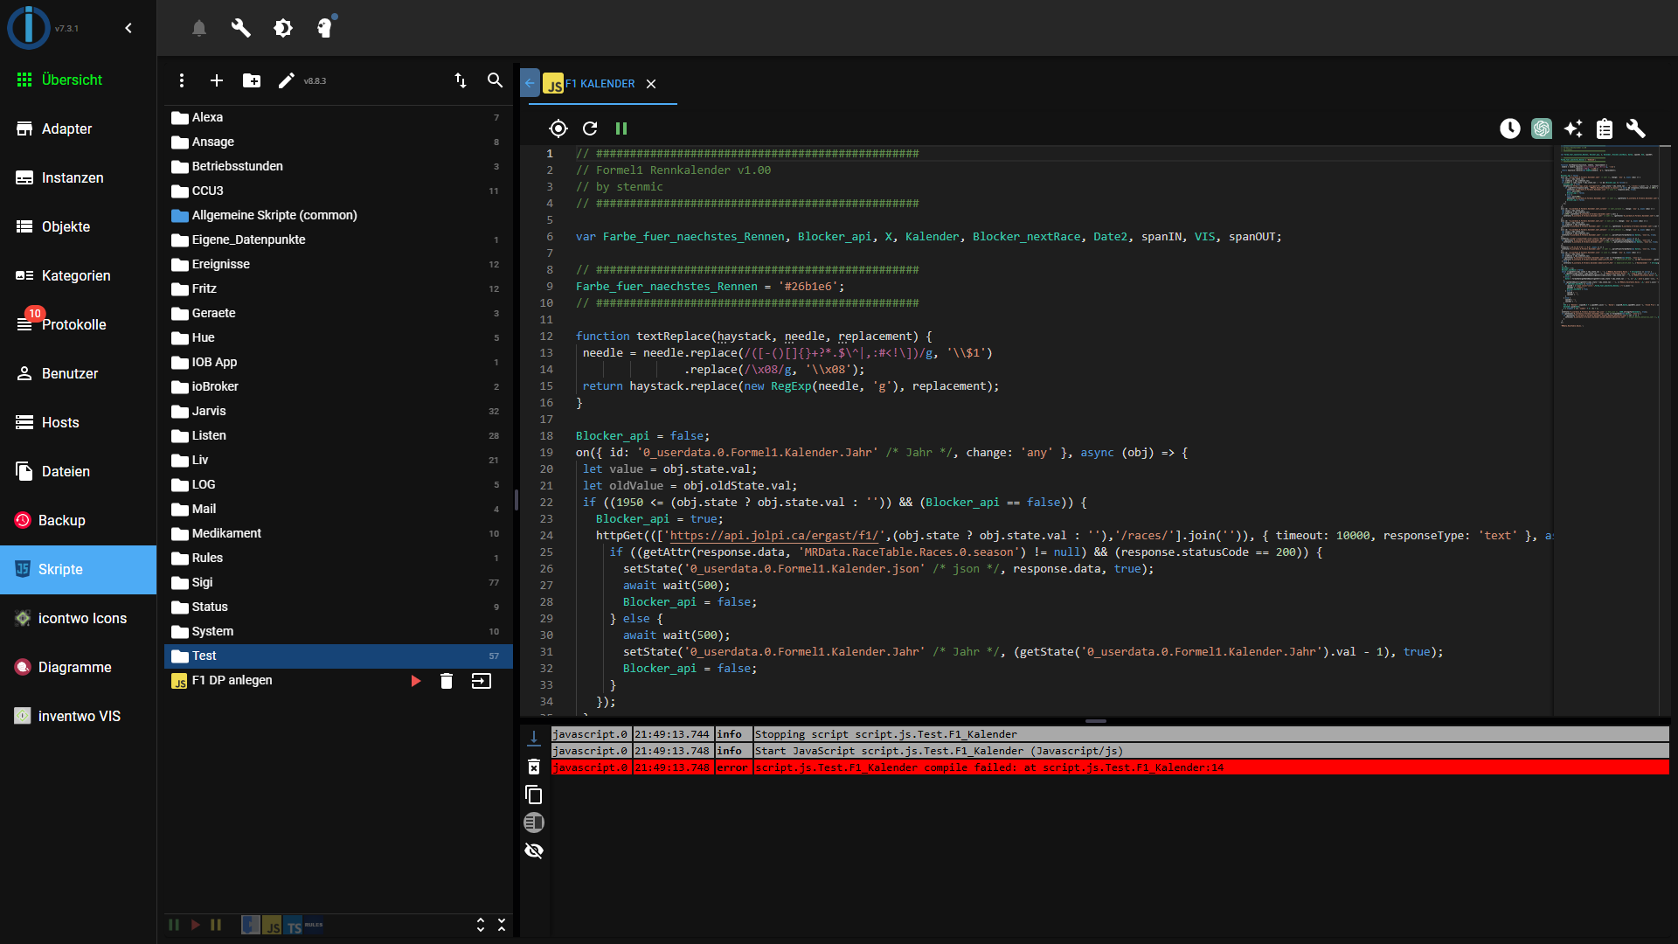Create a new script folder
1678x944 pixels.
coord(252,80)
